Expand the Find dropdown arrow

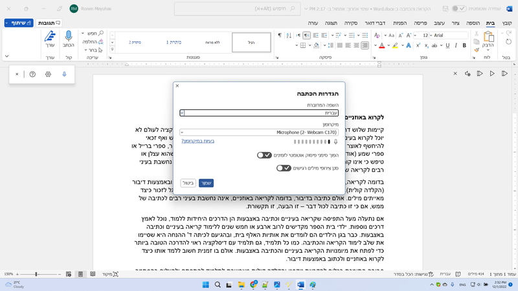[x=83, y=34]
